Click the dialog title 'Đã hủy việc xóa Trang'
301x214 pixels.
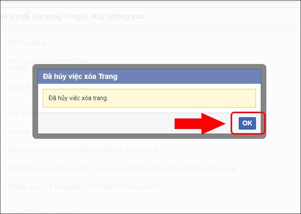80,76
